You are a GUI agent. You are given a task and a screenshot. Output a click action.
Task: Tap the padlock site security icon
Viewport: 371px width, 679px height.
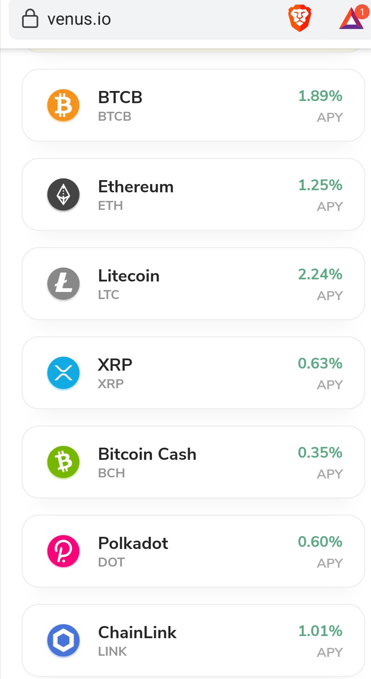pos(30,19)
